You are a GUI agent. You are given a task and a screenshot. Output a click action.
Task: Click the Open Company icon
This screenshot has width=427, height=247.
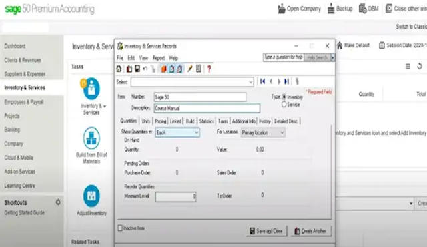pos(282,9)
